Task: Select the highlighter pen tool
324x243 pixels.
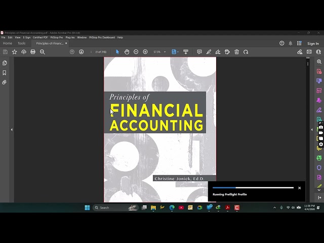Action: click(209, 52)
